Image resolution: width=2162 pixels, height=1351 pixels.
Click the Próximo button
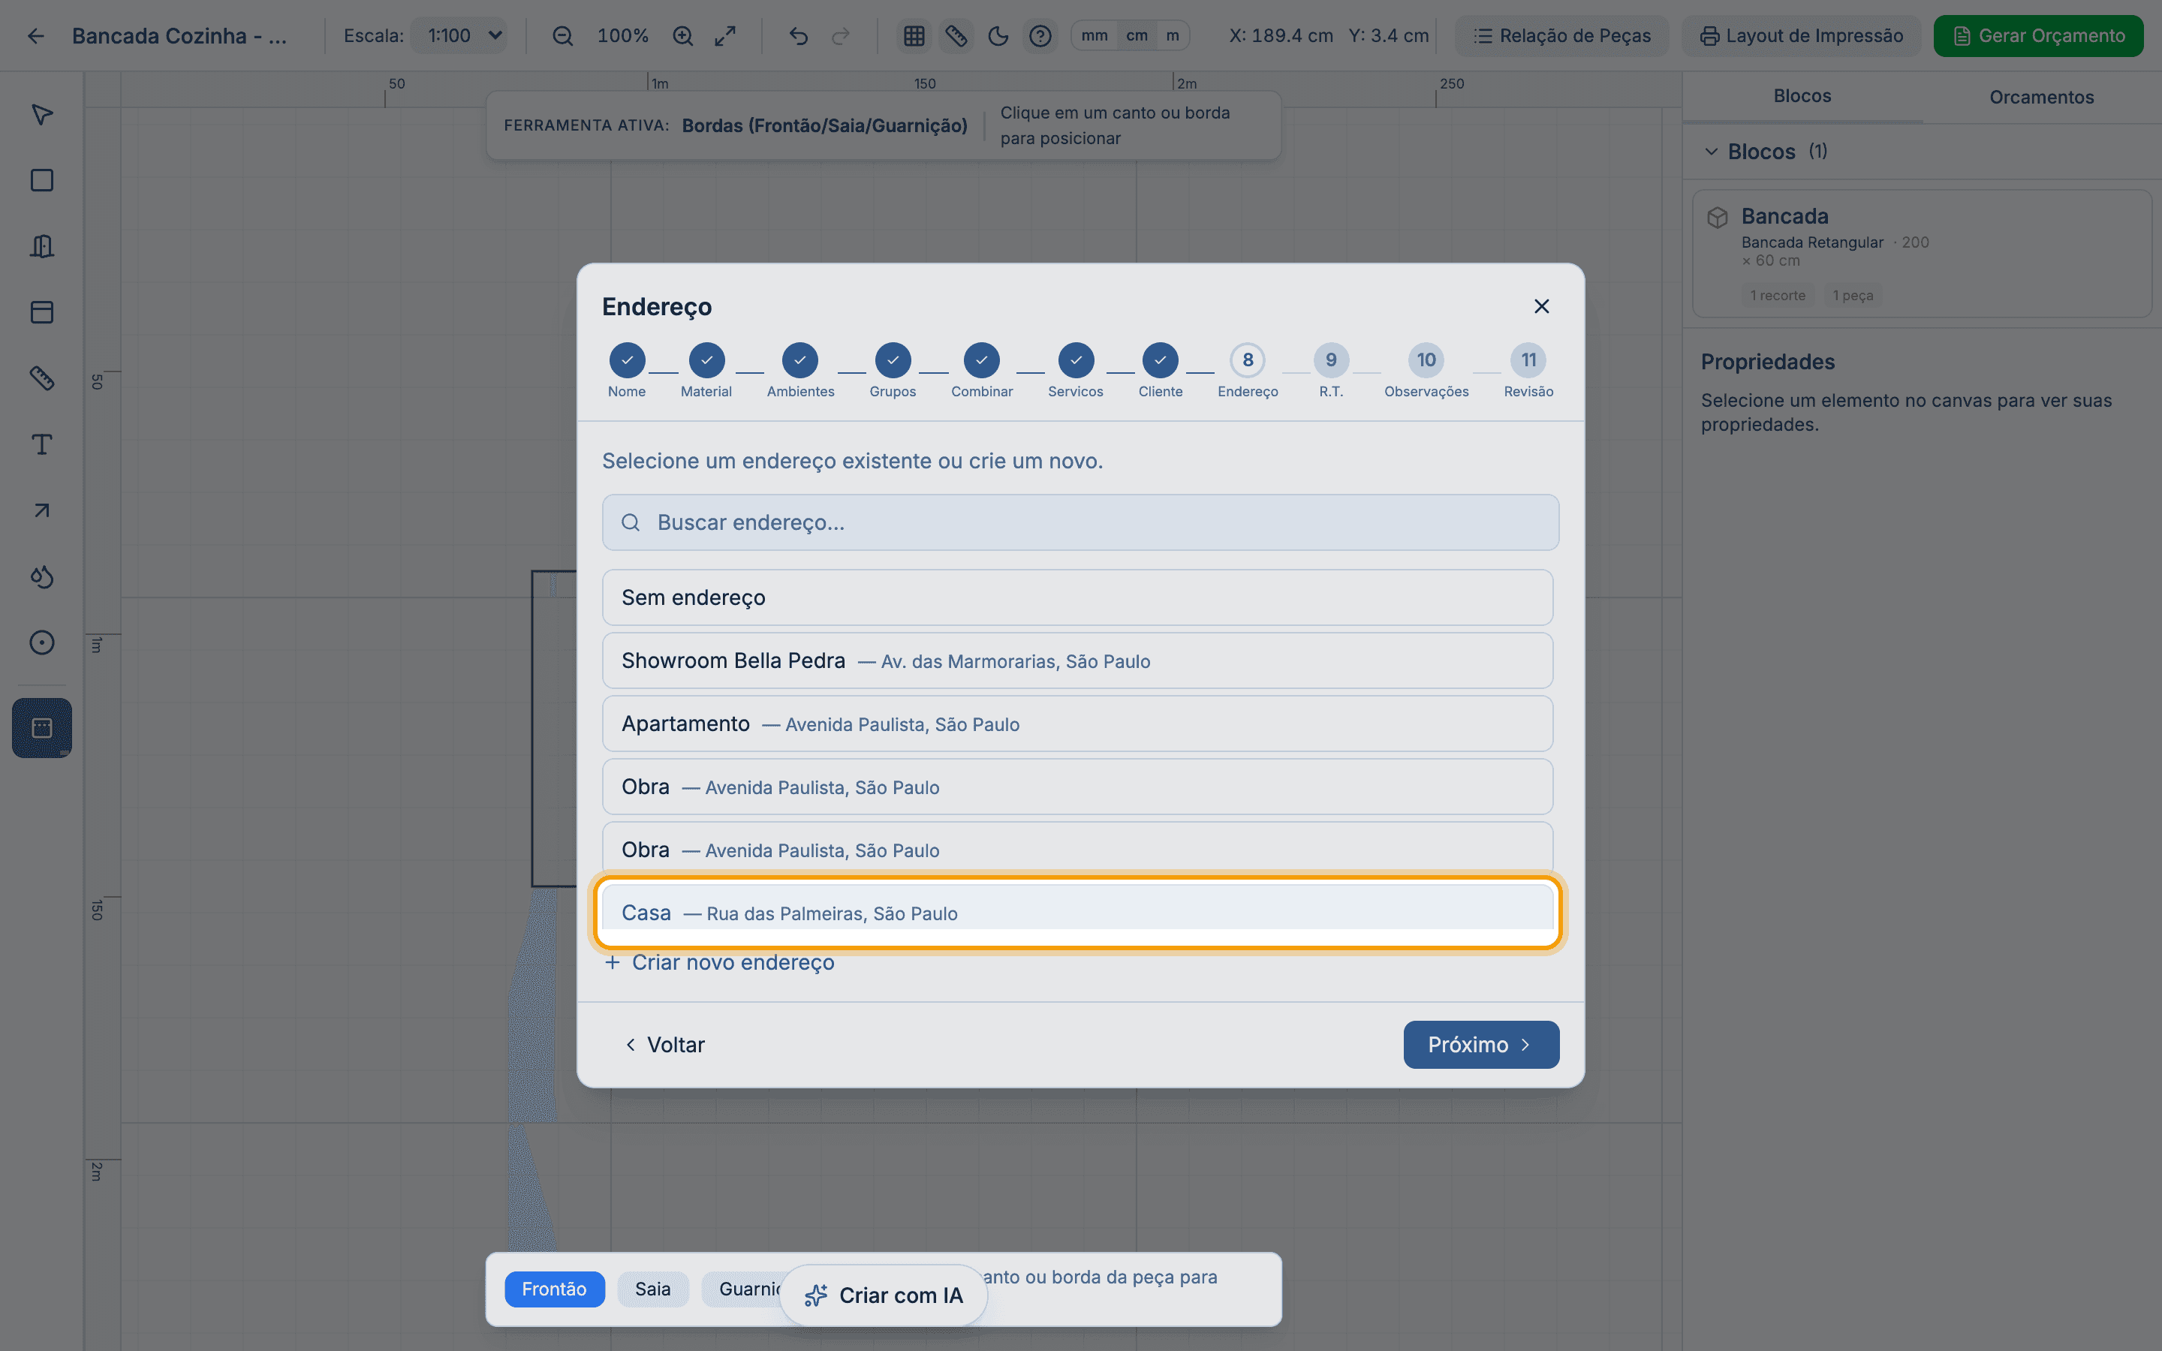pos(1480,1045)
